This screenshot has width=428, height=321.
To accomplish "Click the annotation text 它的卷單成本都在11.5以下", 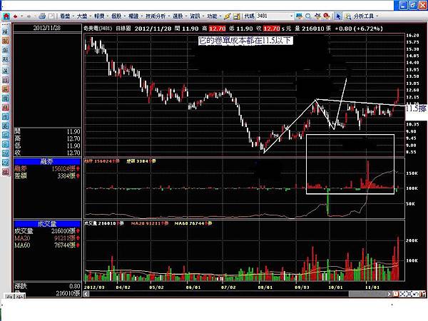I will 245,41.
